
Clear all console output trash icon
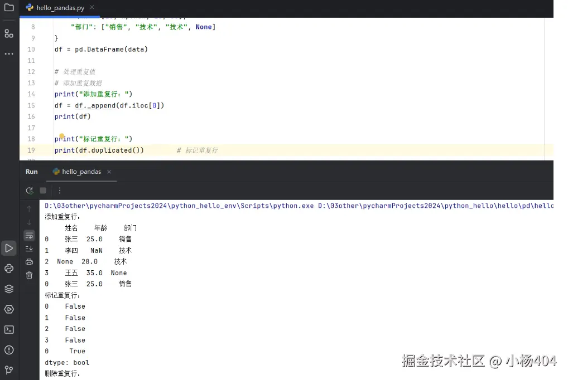pyautogui.click(x=30, y=275)
